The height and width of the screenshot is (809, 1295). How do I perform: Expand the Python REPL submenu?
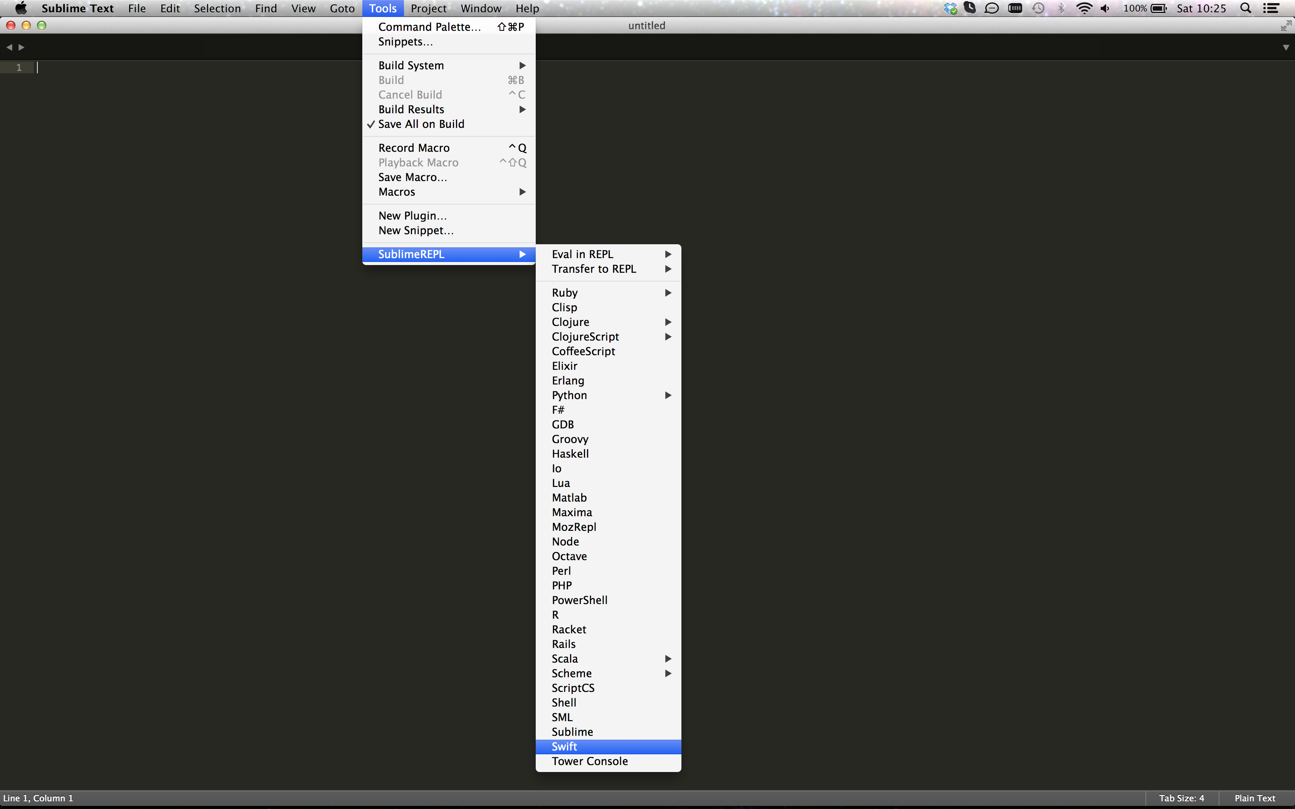[608, 395]
